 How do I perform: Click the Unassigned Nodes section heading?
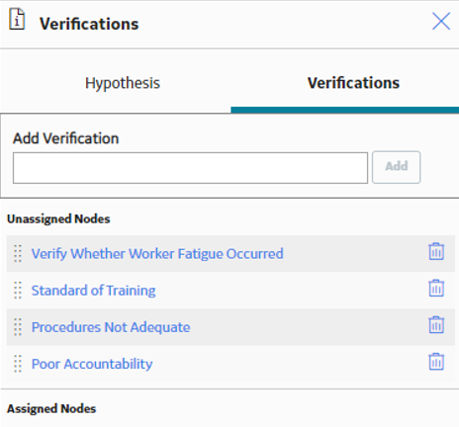coord(58,218)
